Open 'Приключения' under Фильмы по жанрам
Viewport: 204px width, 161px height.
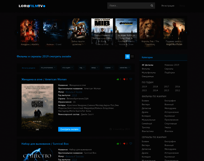[171, 120]
